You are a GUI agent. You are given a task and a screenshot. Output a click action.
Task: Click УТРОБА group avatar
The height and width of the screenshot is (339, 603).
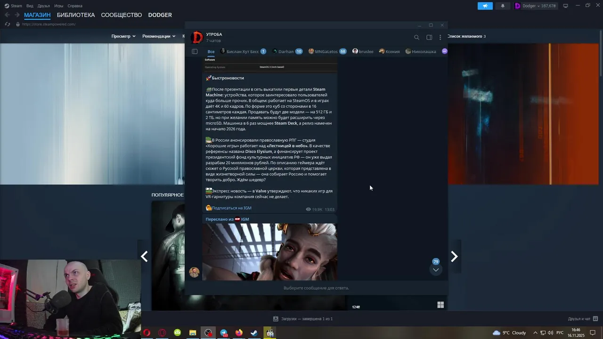pyautogui.click(x=197, y=37)
